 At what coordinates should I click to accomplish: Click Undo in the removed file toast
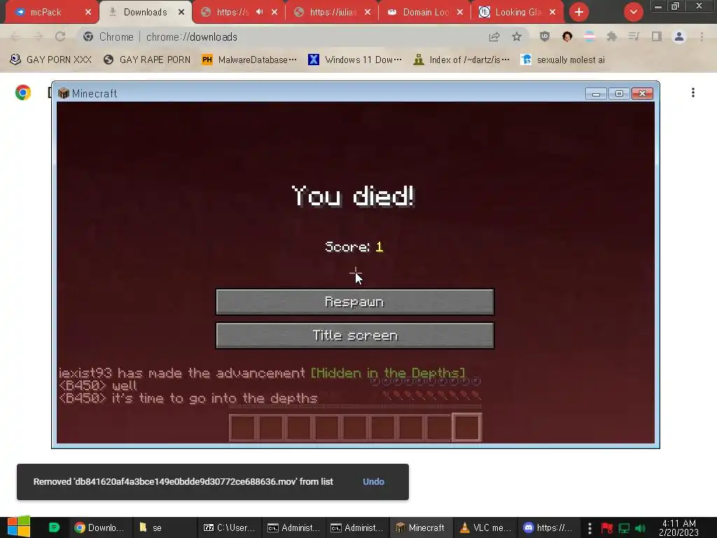tap(373, 481)
